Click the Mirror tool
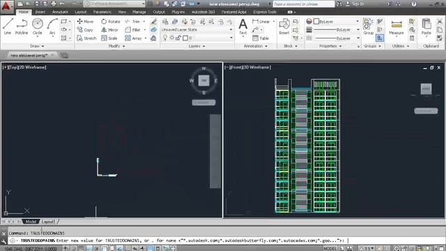Screen dimensions: 446x251 [x=110, y=29]
